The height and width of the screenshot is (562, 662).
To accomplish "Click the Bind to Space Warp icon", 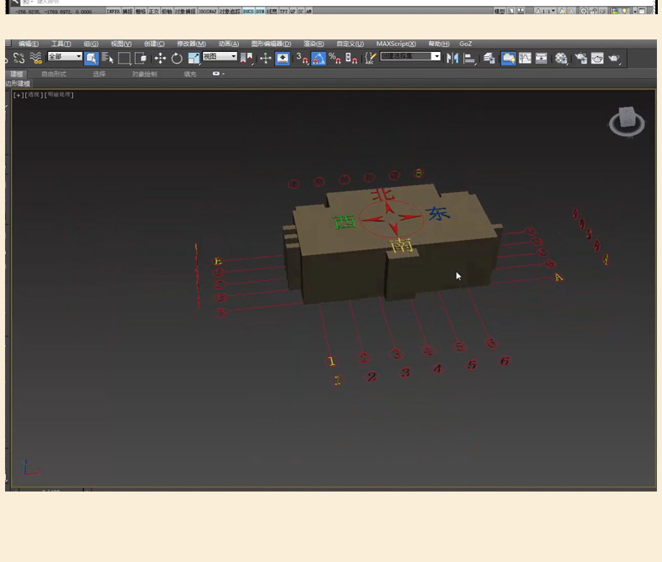I will point(36,58).
